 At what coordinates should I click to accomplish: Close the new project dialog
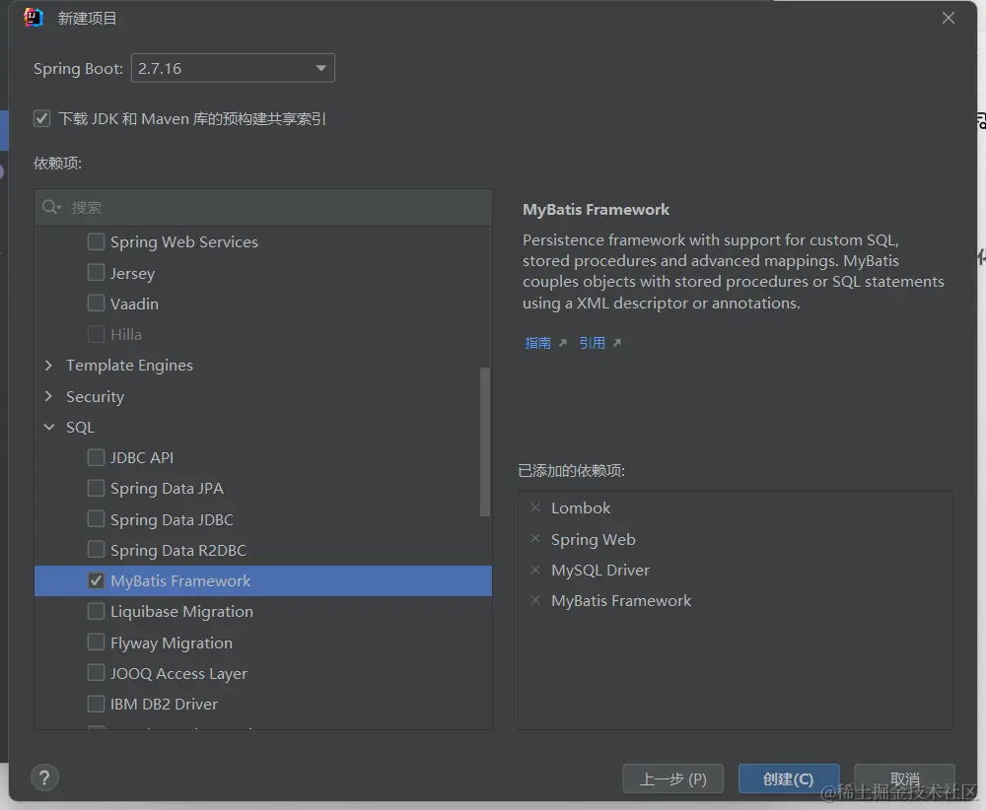949,18
